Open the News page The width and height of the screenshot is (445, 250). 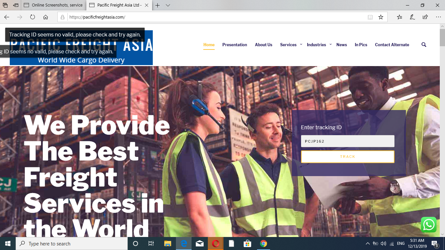341,45
